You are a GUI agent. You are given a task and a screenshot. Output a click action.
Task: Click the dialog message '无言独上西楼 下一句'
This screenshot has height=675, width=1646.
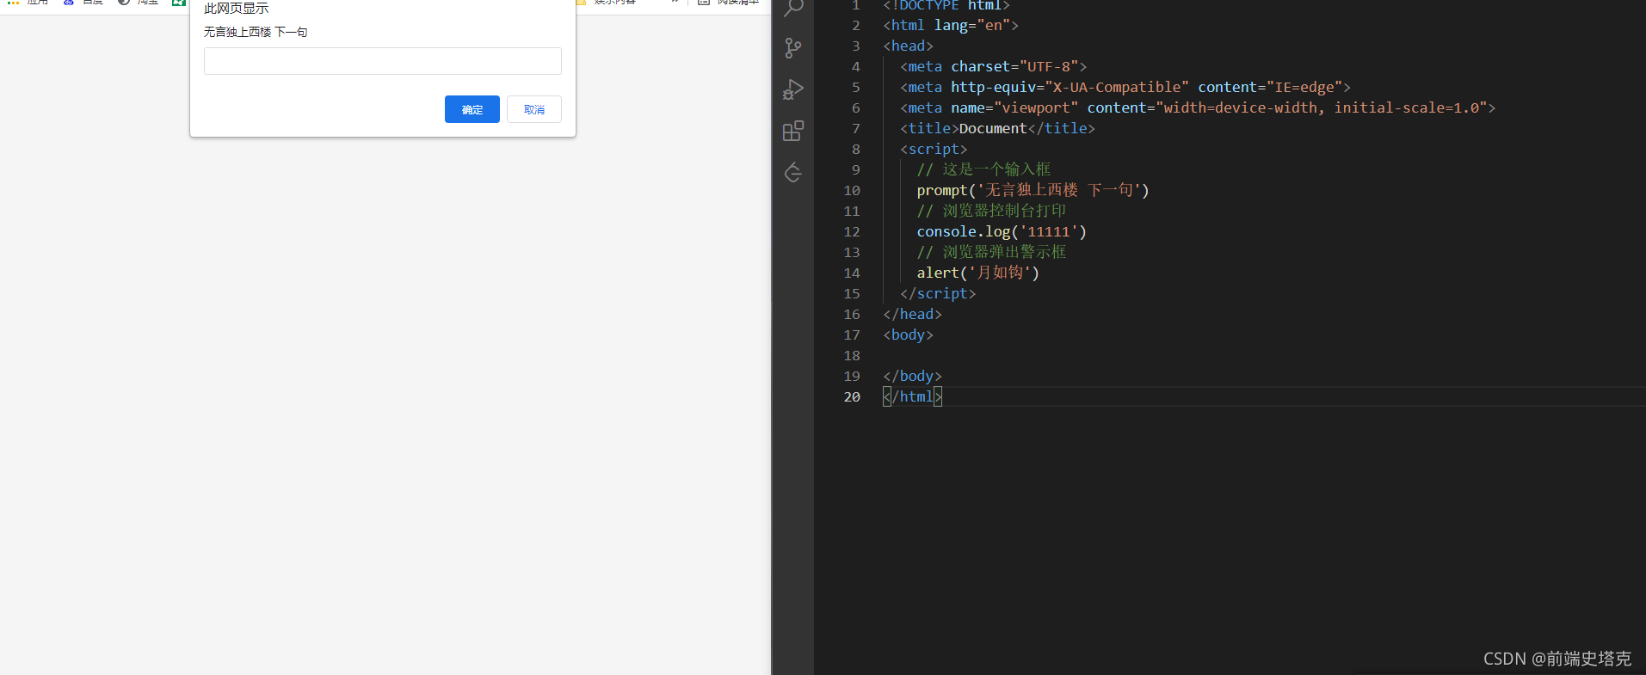256,32
